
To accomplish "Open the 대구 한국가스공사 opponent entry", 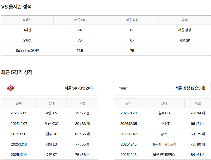I will [x=164, y=144].
